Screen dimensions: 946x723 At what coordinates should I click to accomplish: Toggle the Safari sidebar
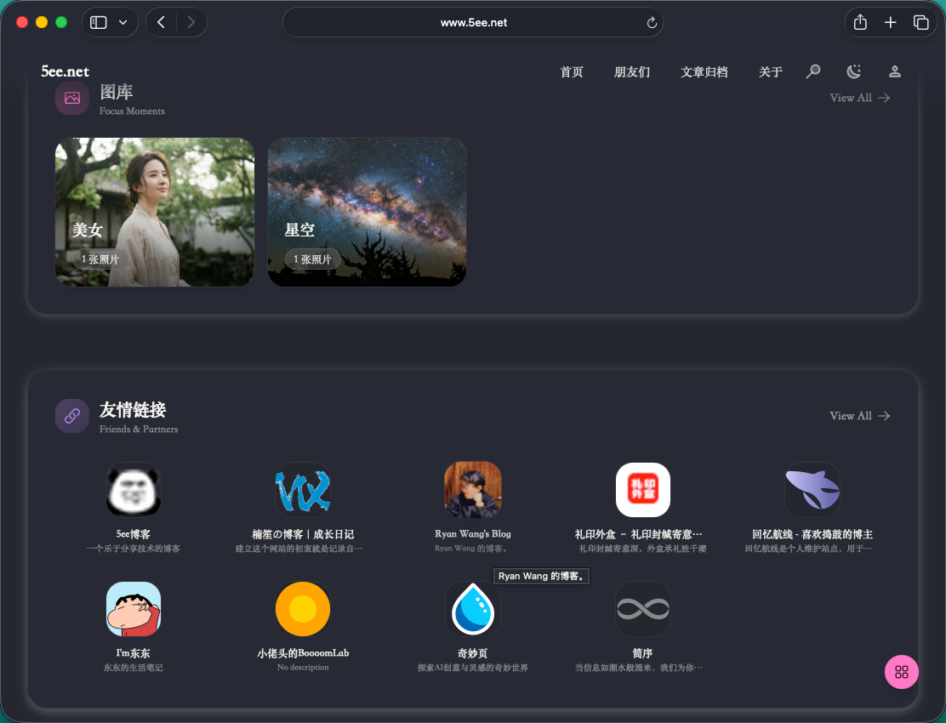click(99, 23)
